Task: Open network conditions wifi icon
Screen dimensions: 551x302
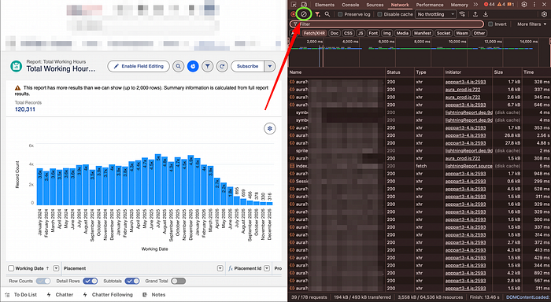Action: 462,14
